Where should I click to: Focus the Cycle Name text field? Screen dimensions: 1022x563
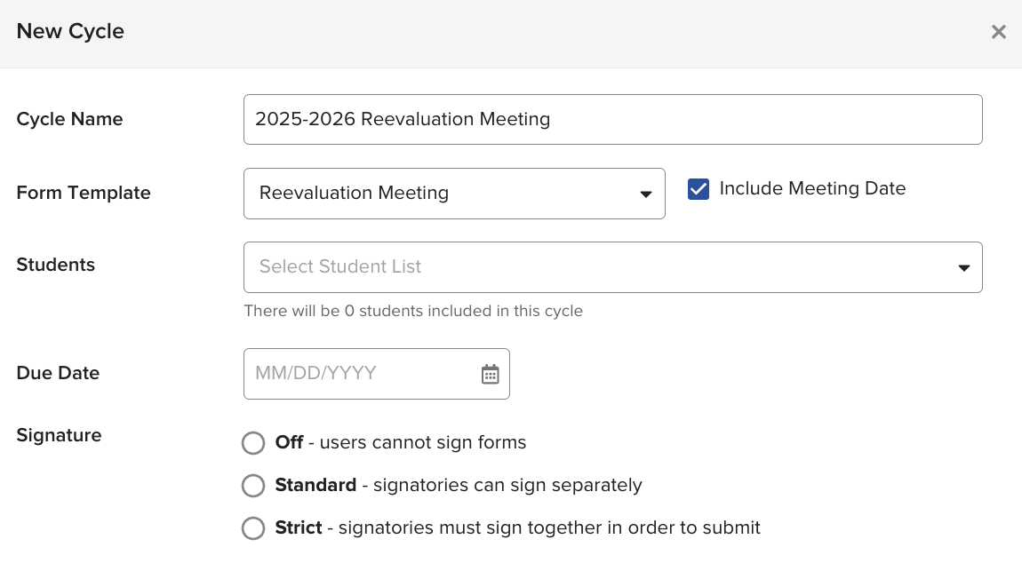(612, 119)
